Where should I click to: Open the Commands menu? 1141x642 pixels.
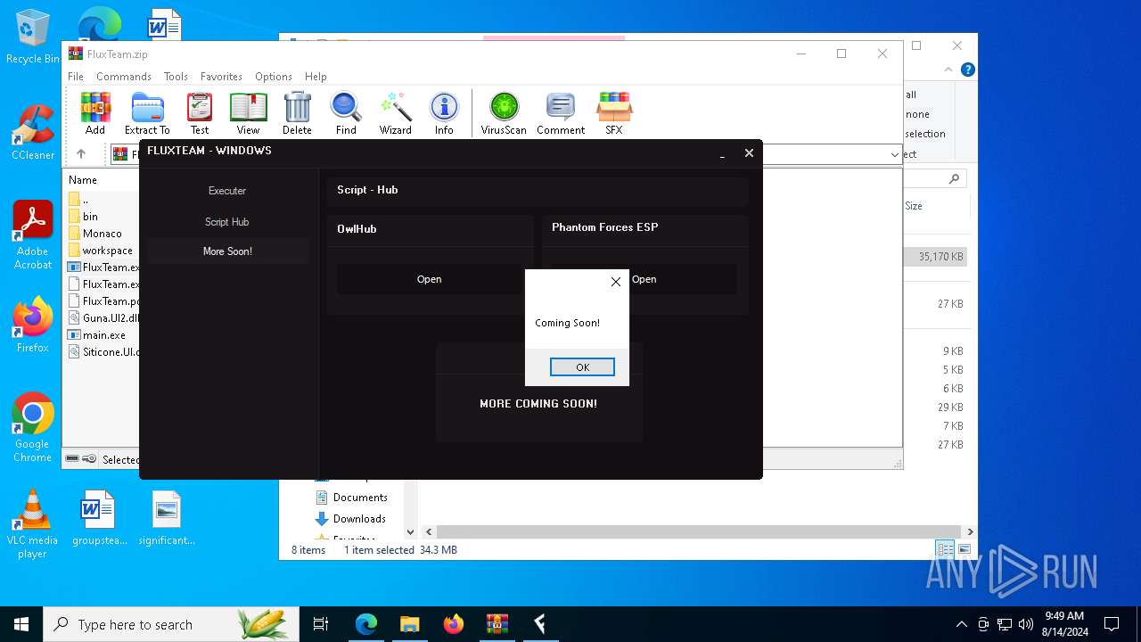click(124, 77)
